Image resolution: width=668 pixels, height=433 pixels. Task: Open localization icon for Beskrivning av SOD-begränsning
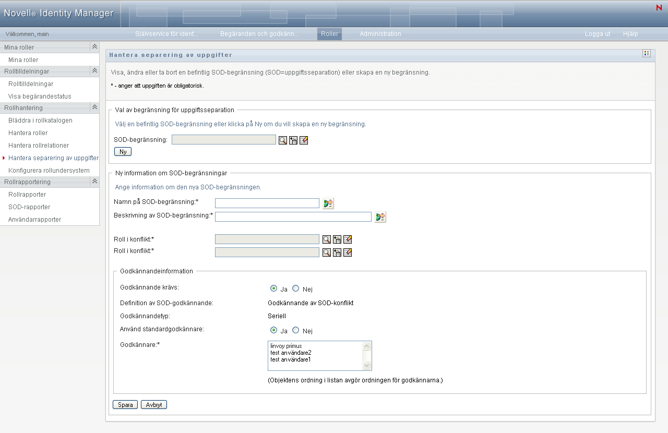pos(380,217)
